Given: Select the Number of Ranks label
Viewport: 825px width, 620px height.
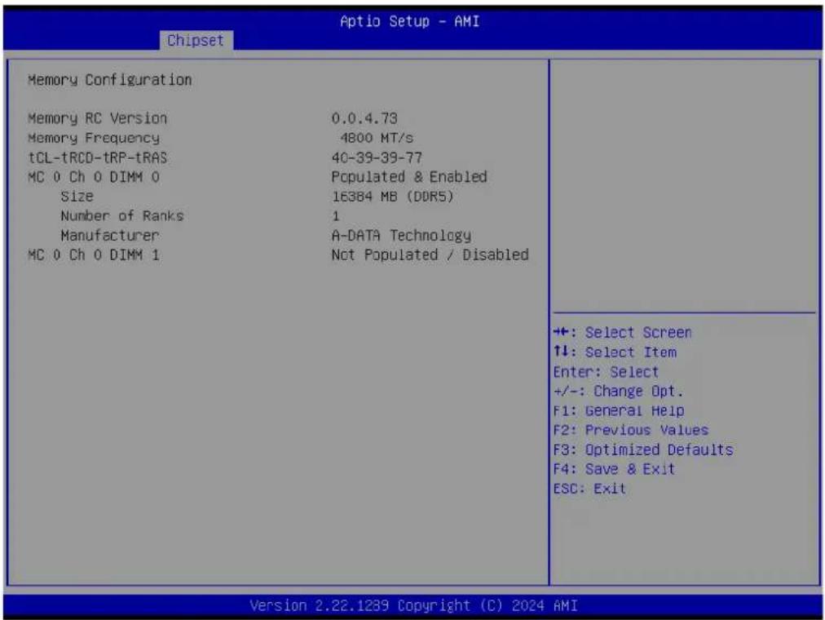Looking at the screenshot, I should [122, 216].
